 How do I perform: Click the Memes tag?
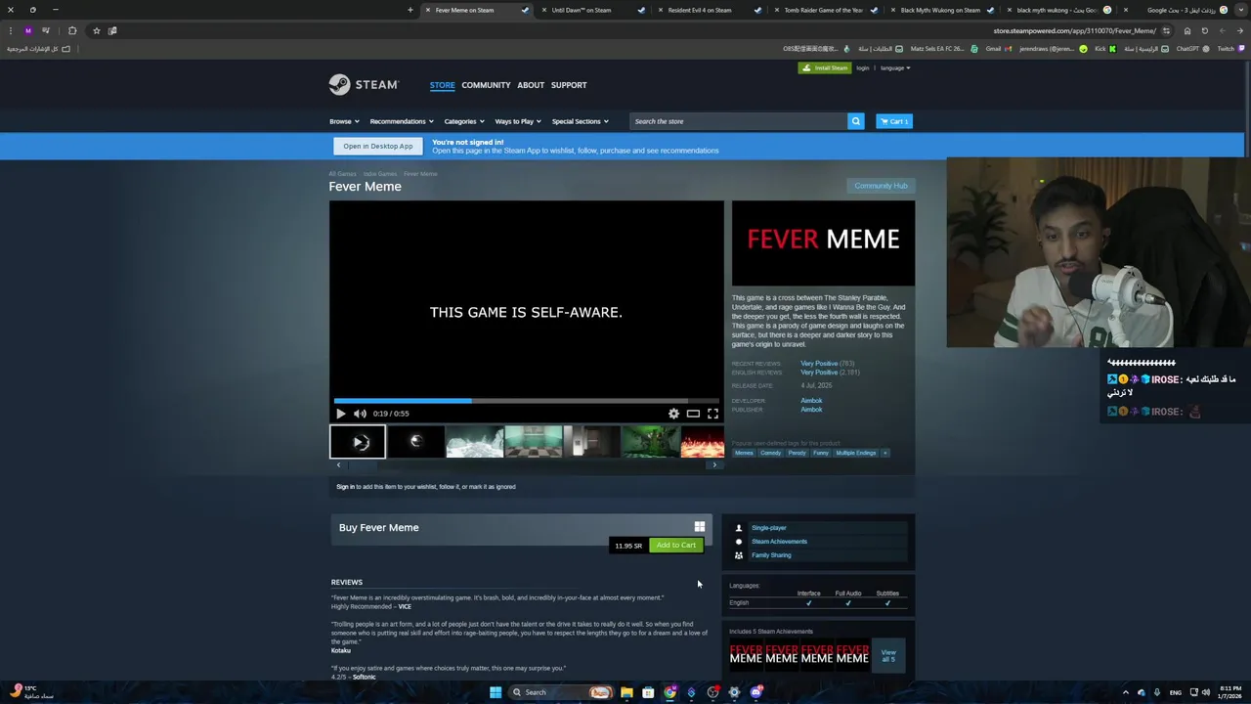(744, 453)
